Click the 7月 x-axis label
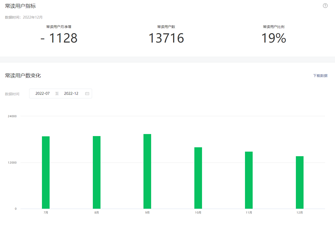The image size is (335, 225). [46, 213]
